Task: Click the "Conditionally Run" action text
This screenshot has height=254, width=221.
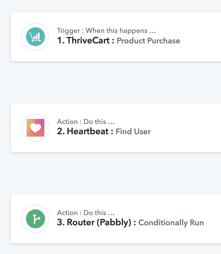Action: click(171, 223)
